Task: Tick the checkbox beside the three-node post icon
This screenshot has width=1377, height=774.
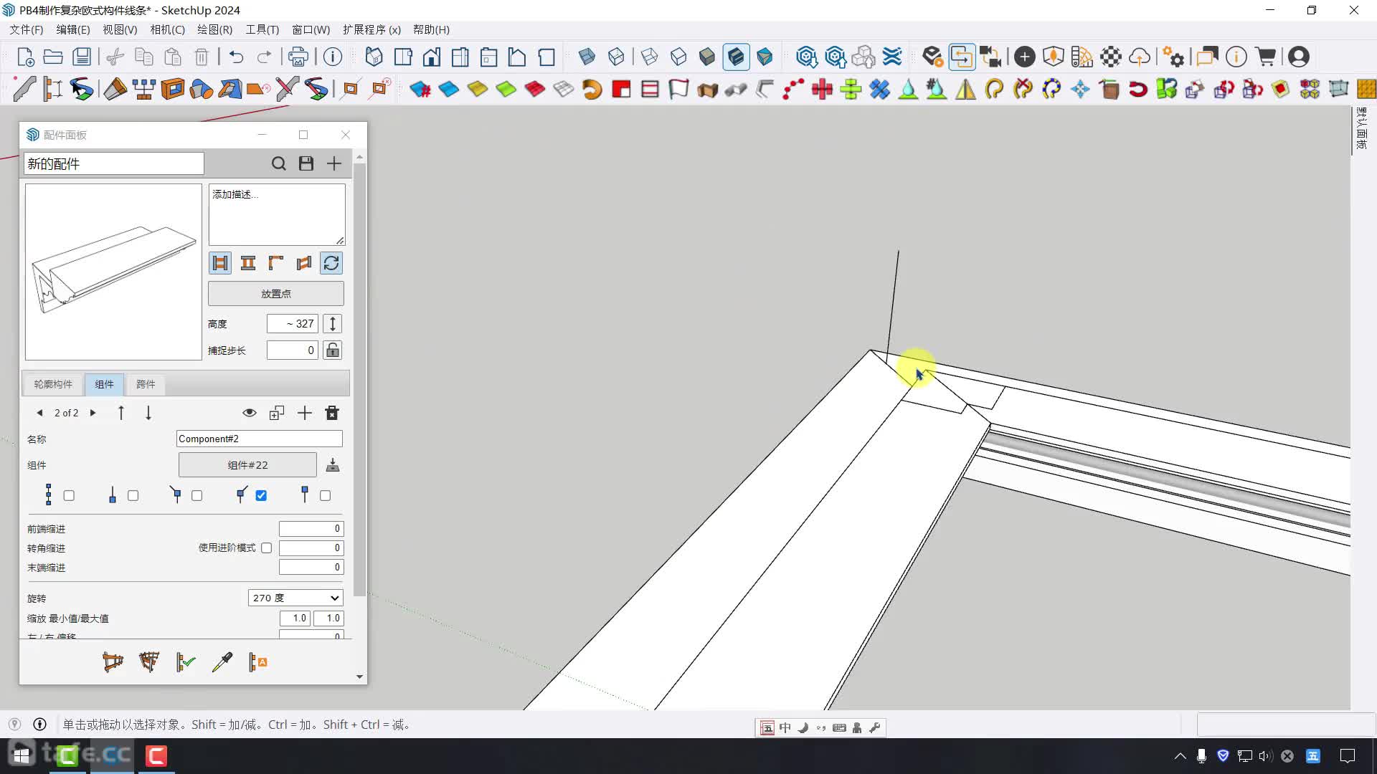Action: pyautogui.click(x=69, y=495)
